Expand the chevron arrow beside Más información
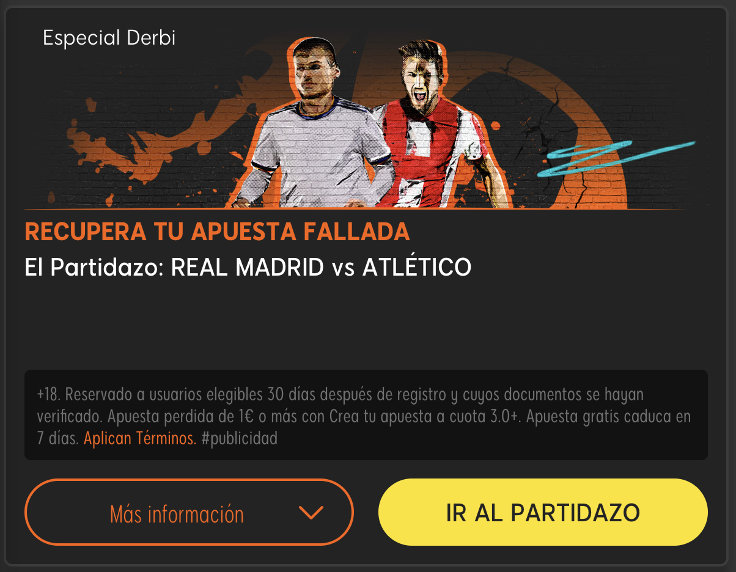The height and width of the screenshot is (572, 736). (x=311, y=513)
